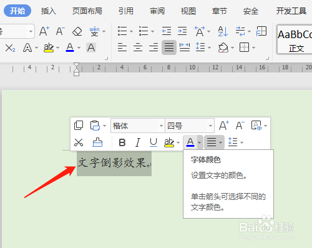This screenshot has width=312, height=248.
Task: Toggle character shading A icon
Action: click(91, 47)
